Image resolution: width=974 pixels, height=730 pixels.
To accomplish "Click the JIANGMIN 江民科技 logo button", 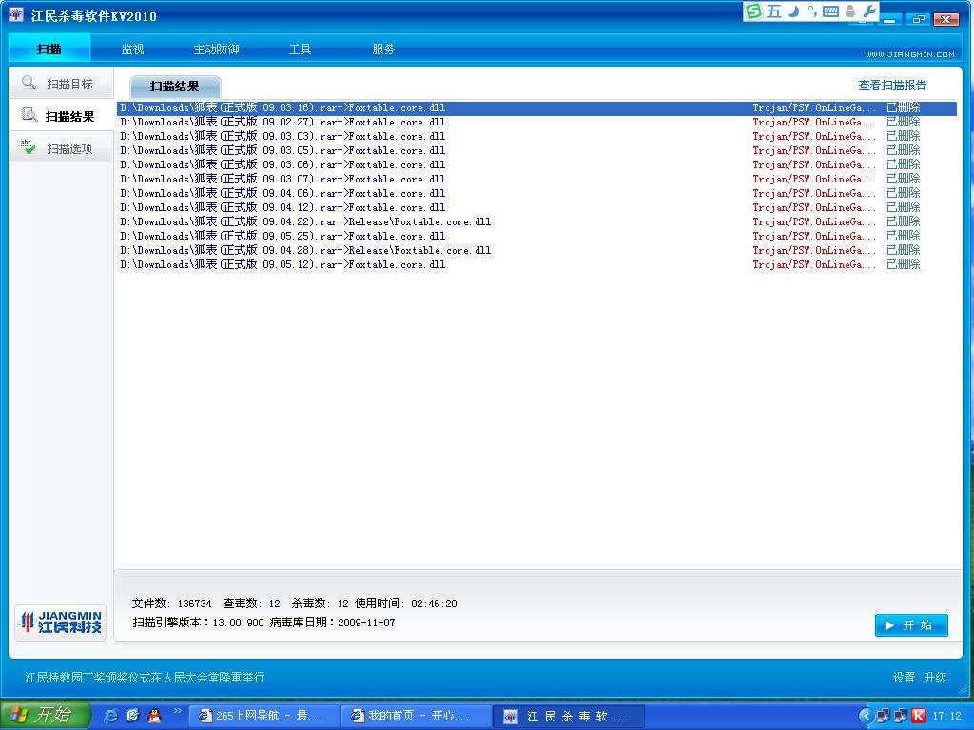I will (61, 622).
